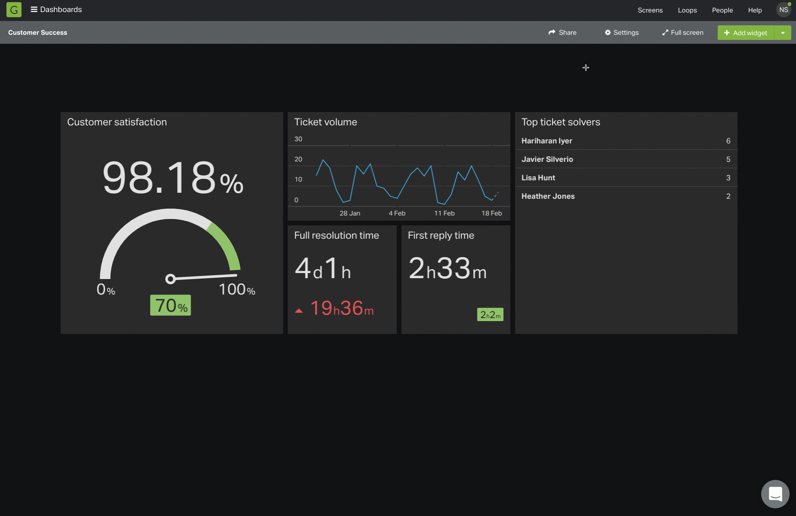Click the First reply time title
This screenshot has height=516, width=796.
(x=441, y=235)
